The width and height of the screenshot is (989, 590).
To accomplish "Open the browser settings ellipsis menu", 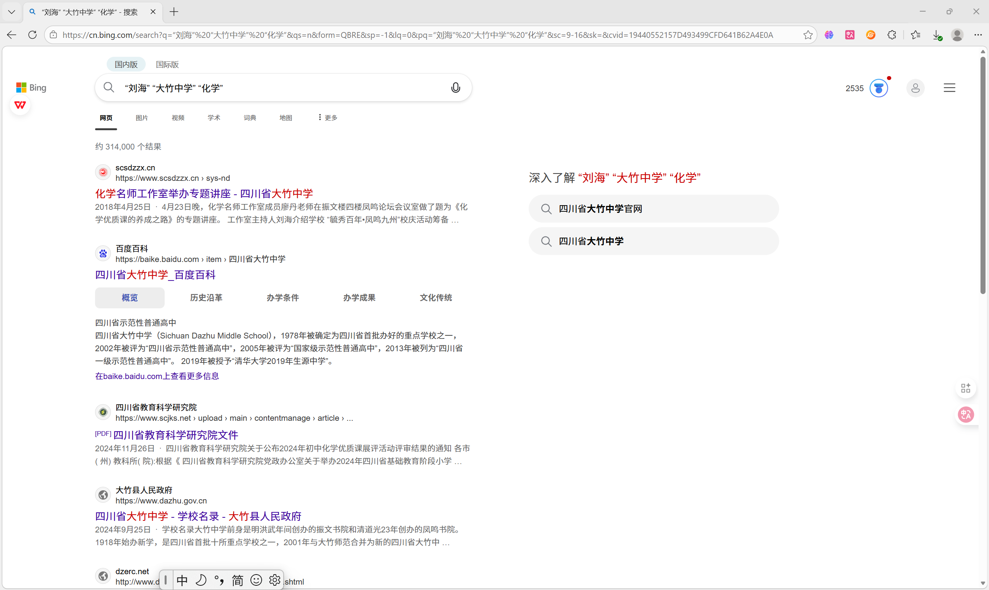I will pyautogui.click(x=979, y=35).
